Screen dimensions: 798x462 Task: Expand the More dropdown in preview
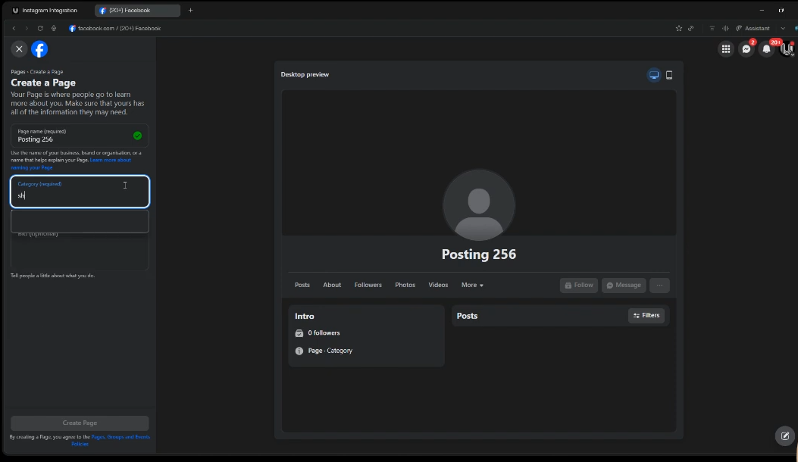tap(472, 285)
